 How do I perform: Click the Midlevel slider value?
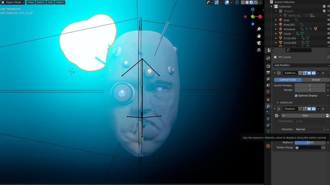click(x=310, y=142)
